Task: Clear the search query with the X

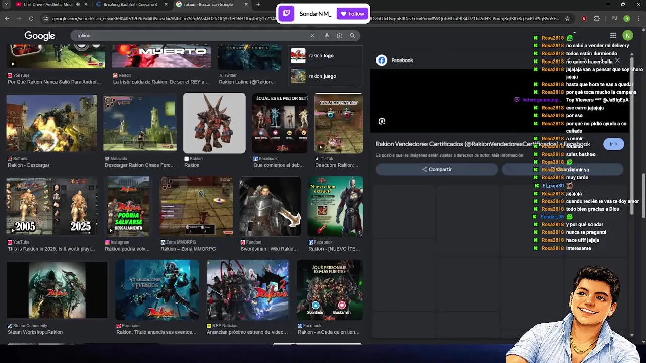Action: 312,36
